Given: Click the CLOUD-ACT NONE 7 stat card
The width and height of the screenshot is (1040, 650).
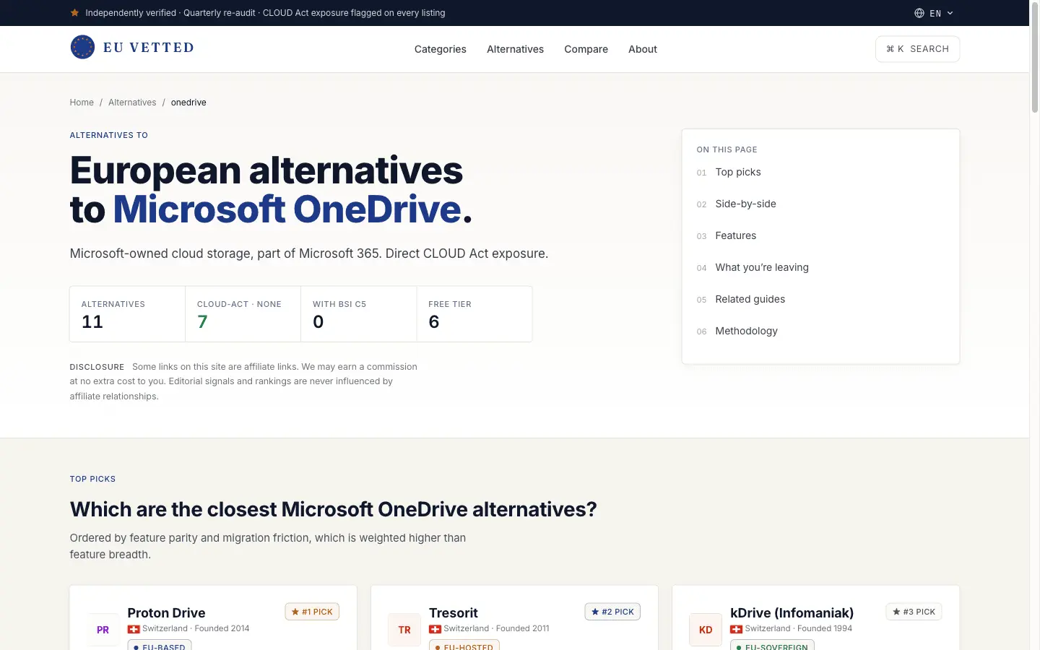Looking at the screenshot, I should pyautogui.click(x=243, y=314).
